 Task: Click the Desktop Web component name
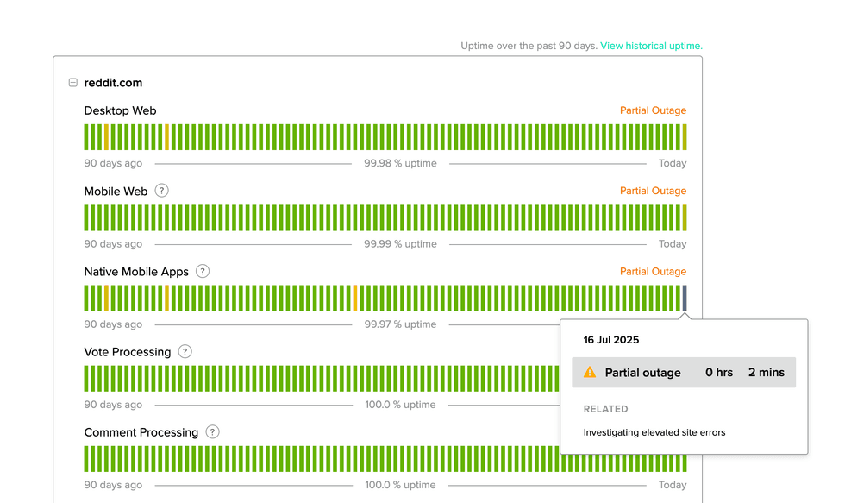(x=120, y=110)
